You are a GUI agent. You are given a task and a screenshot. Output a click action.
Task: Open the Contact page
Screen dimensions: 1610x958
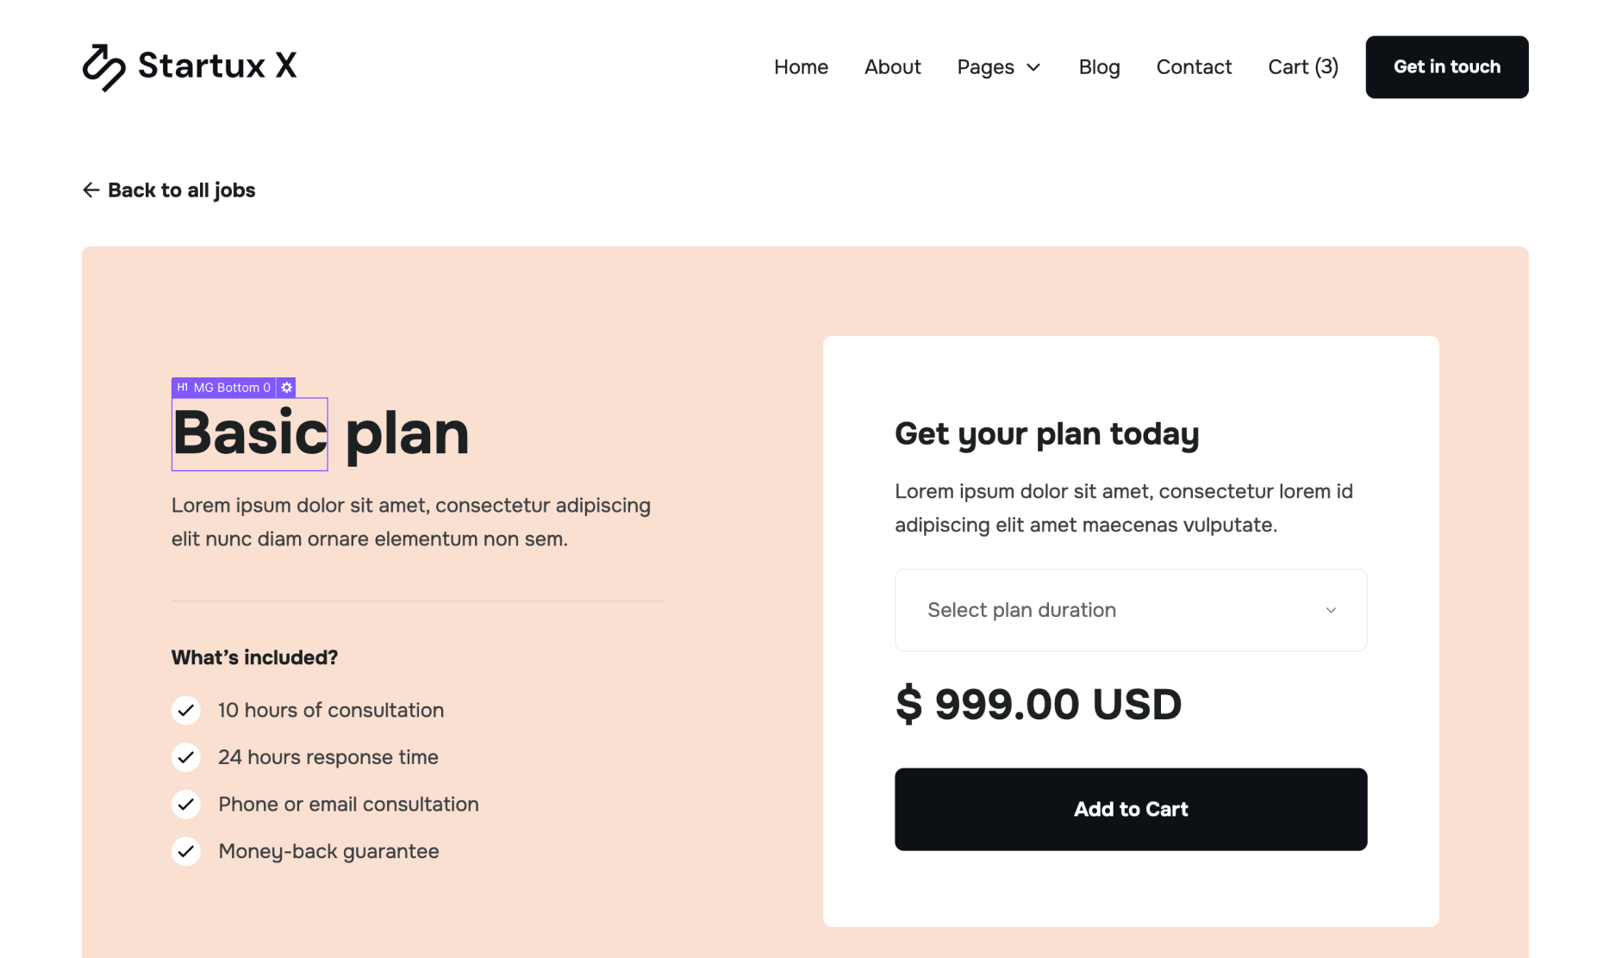tap(1194, 66)
